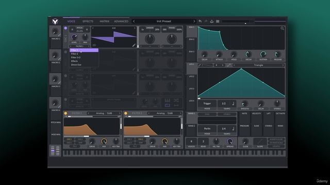Open the Filter 1 Analog 12dB type selector
Screen dimensions: 330x185
pyautogui.click(x=104, y=113)
